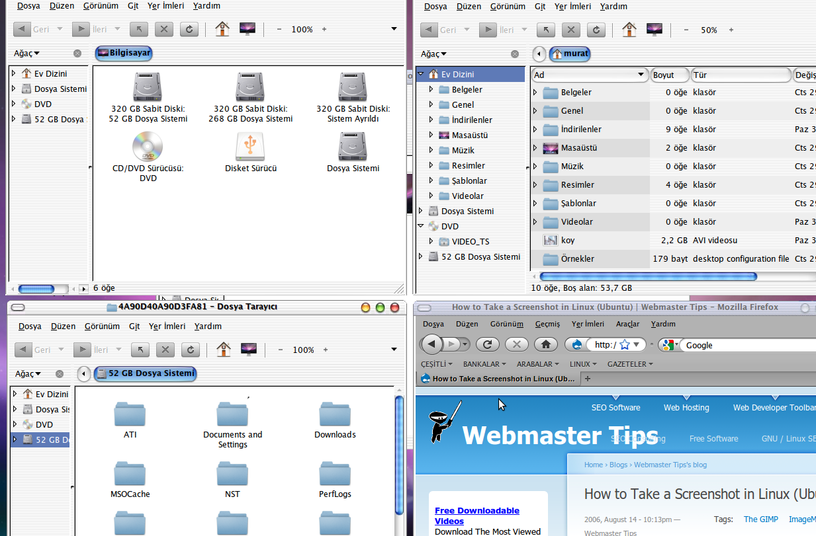Open the PerfLogs folder

pyautogui.click(x=335, y=473)
